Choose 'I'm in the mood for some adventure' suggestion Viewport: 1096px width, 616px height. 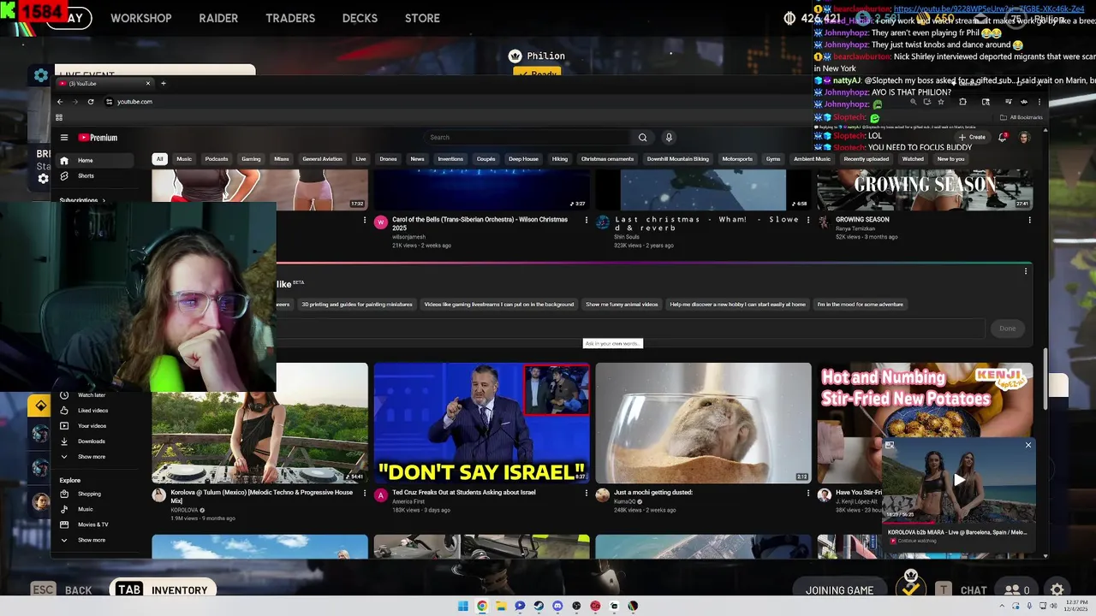(860, 305)
